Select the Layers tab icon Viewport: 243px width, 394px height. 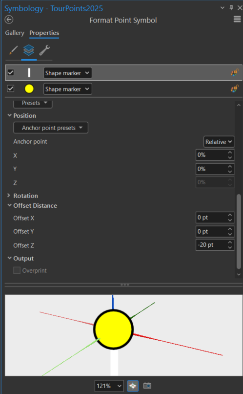(29, 50)
